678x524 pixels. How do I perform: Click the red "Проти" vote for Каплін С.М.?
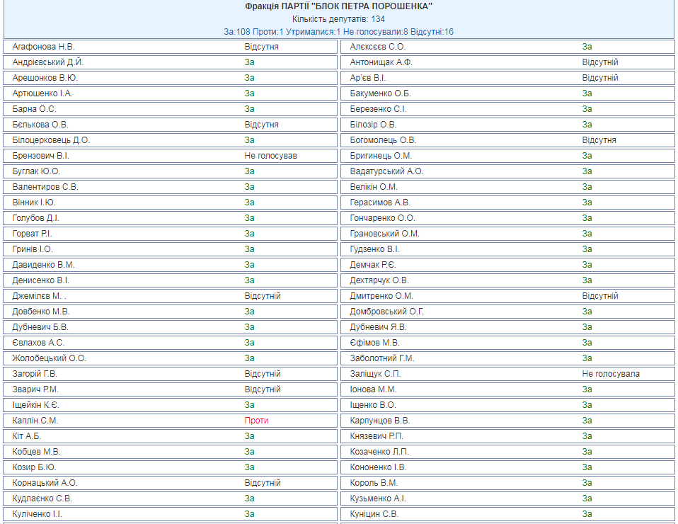pos(256,421)
